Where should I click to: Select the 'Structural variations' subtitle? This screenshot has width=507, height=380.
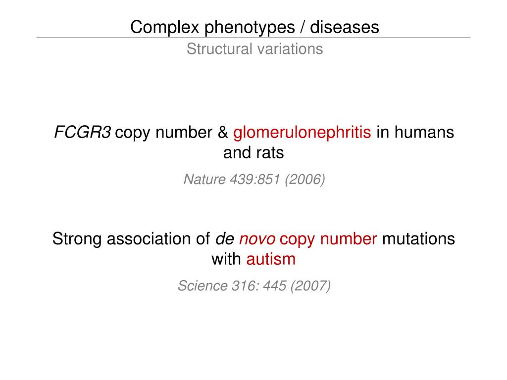[x=254, y=49]
